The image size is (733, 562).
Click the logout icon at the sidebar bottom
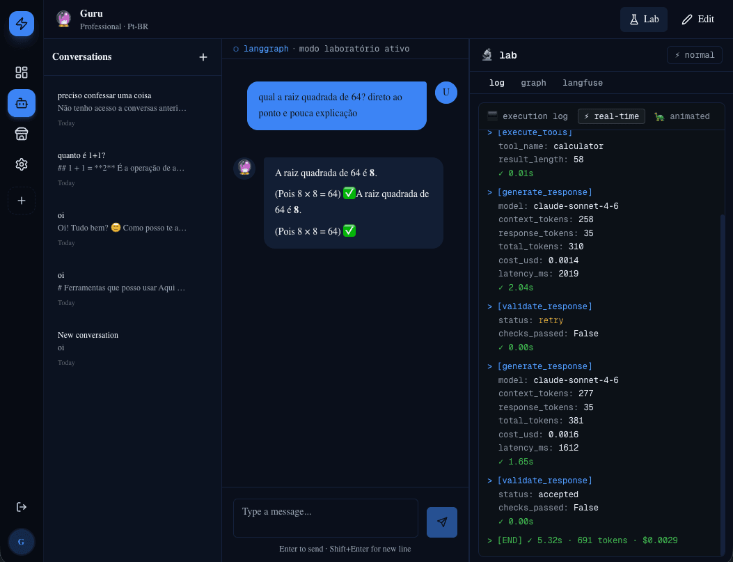(x=21, y=507)
